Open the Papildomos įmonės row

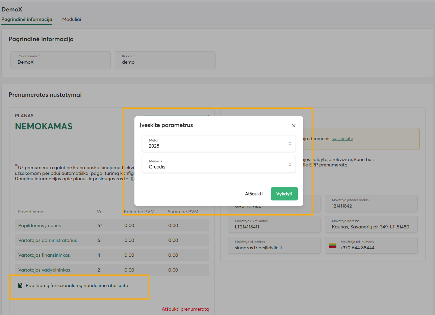tap(40, 226)
